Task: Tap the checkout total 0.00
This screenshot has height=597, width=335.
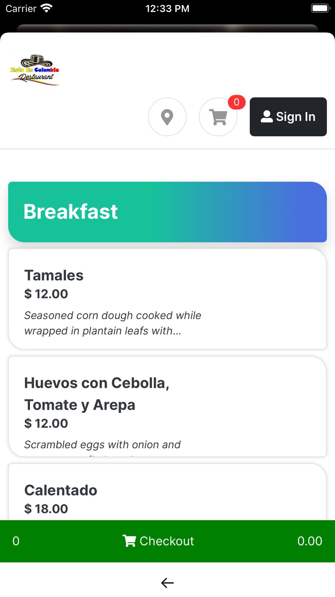Action: 310,541
